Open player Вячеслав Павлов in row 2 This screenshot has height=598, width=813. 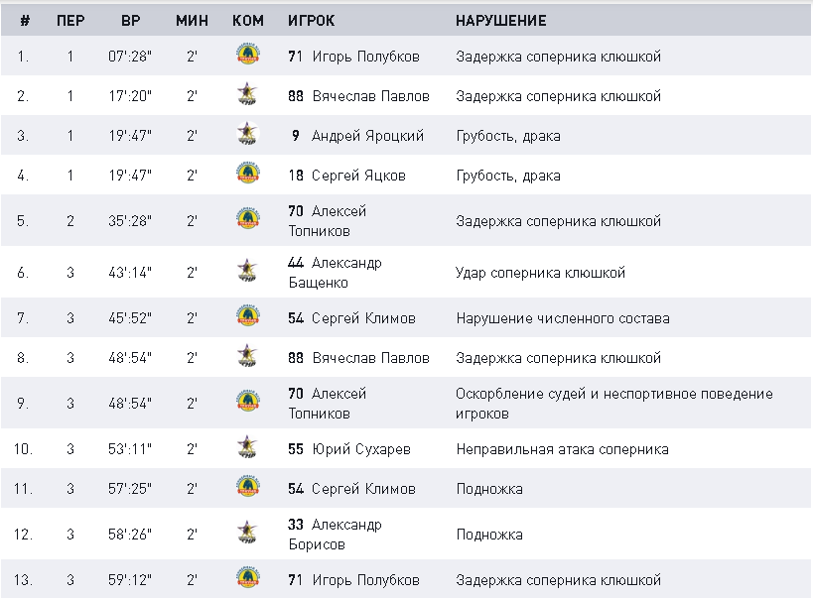point(370,96)
